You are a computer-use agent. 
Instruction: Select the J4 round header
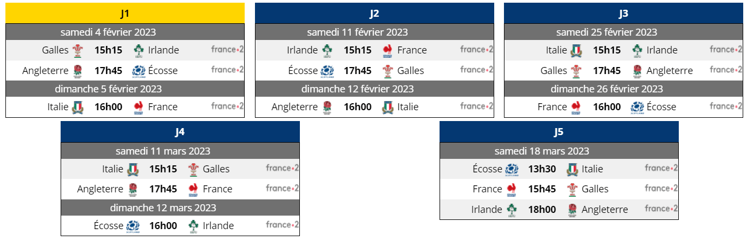coord(180,132)
